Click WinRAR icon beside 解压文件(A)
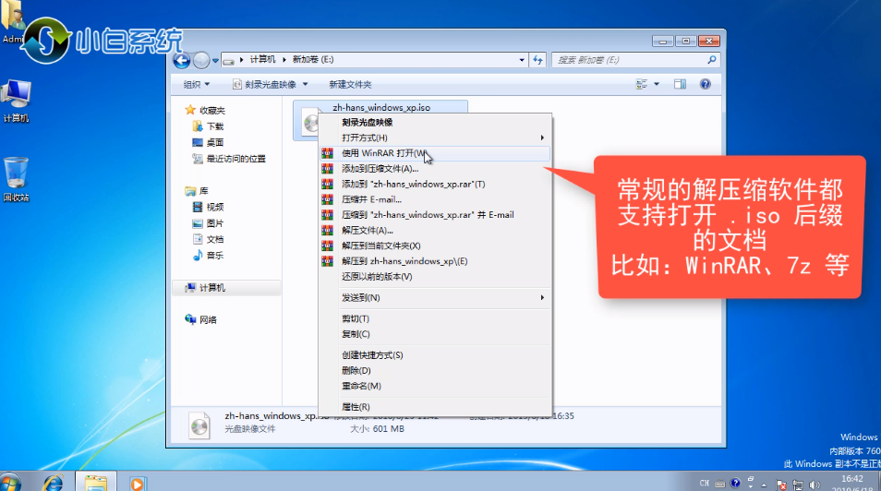Image resolution: width=881 pixels, height=491 pixels. (x=328, y=231)
